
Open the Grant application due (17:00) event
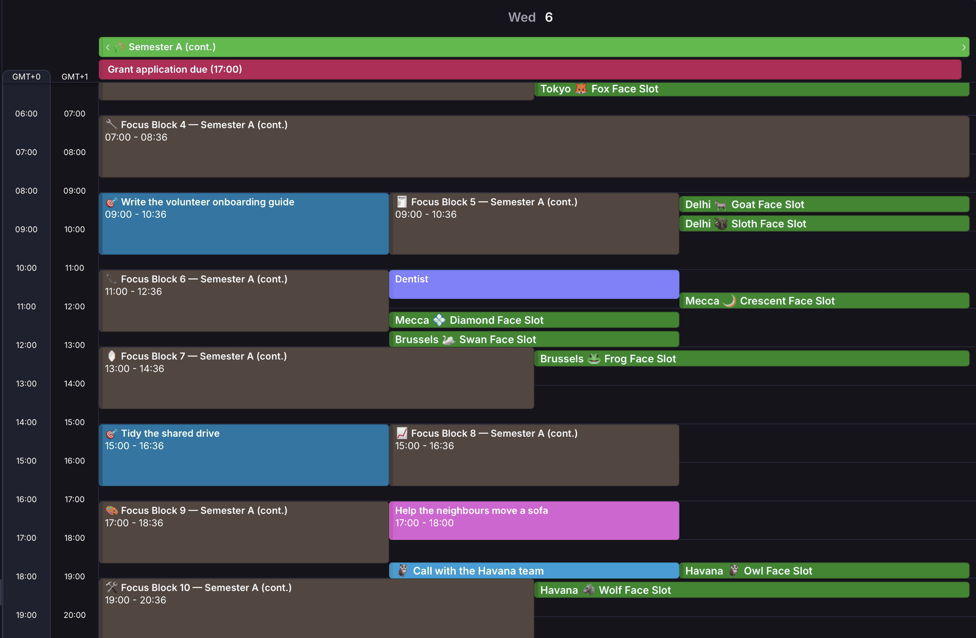point(530,70)
